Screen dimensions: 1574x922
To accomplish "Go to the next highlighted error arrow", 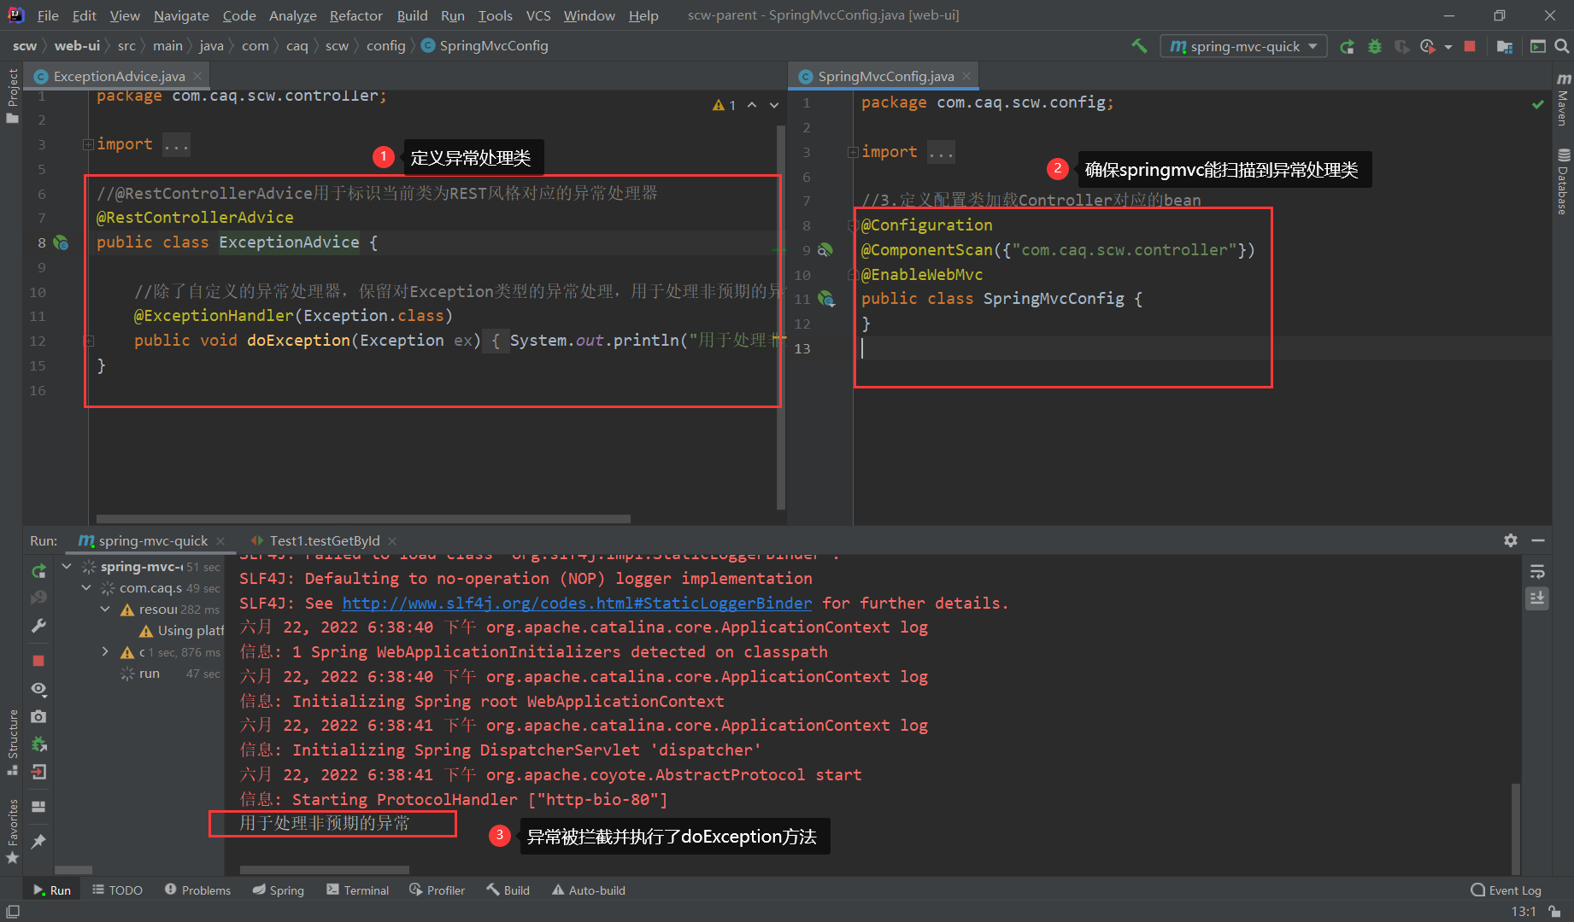I will [x=774, y=105].
